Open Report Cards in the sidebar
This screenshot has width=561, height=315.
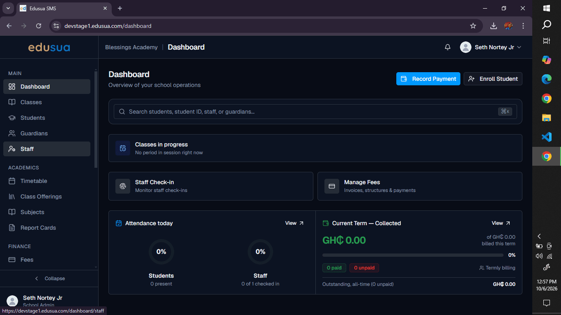[47, 228]
